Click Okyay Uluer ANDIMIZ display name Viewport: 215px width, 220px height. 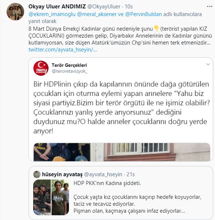point(57,7)
